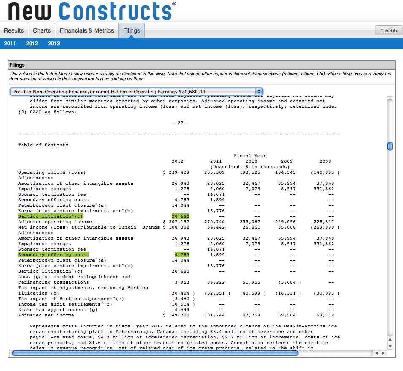Click the $ 149,700 adjusted net income value
403x371 pixels.
coord(176,315)
